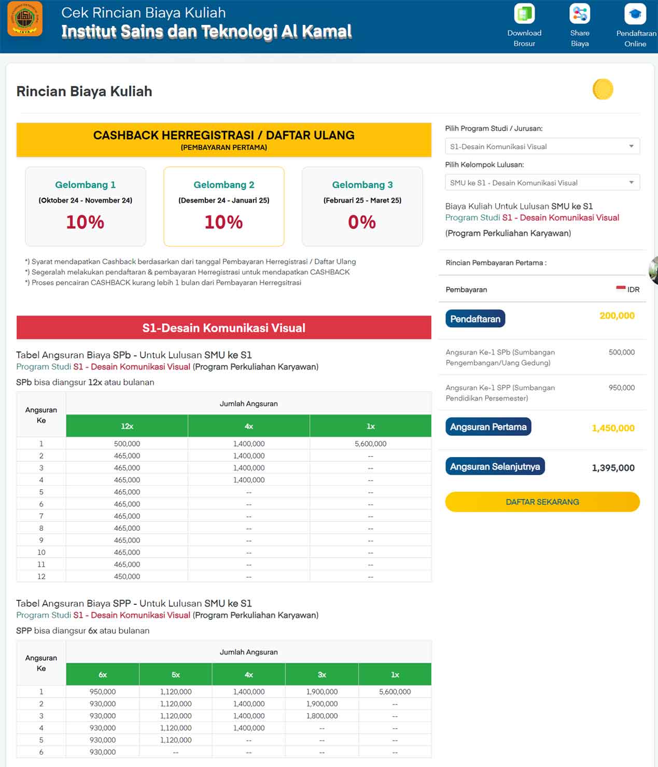Click the 3x column header in SPP table
The image size is (658, 767).
click(322, 674)
